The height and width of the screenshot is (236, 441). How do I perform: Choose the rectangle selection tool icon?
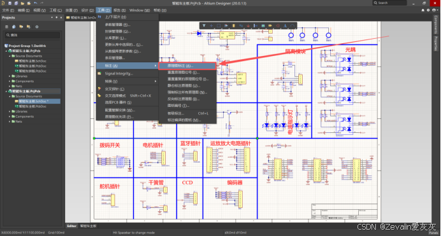click(219, 25)
